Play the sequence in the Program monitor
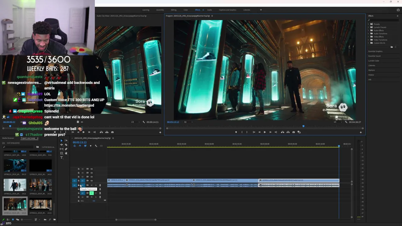 pos(265,132)
